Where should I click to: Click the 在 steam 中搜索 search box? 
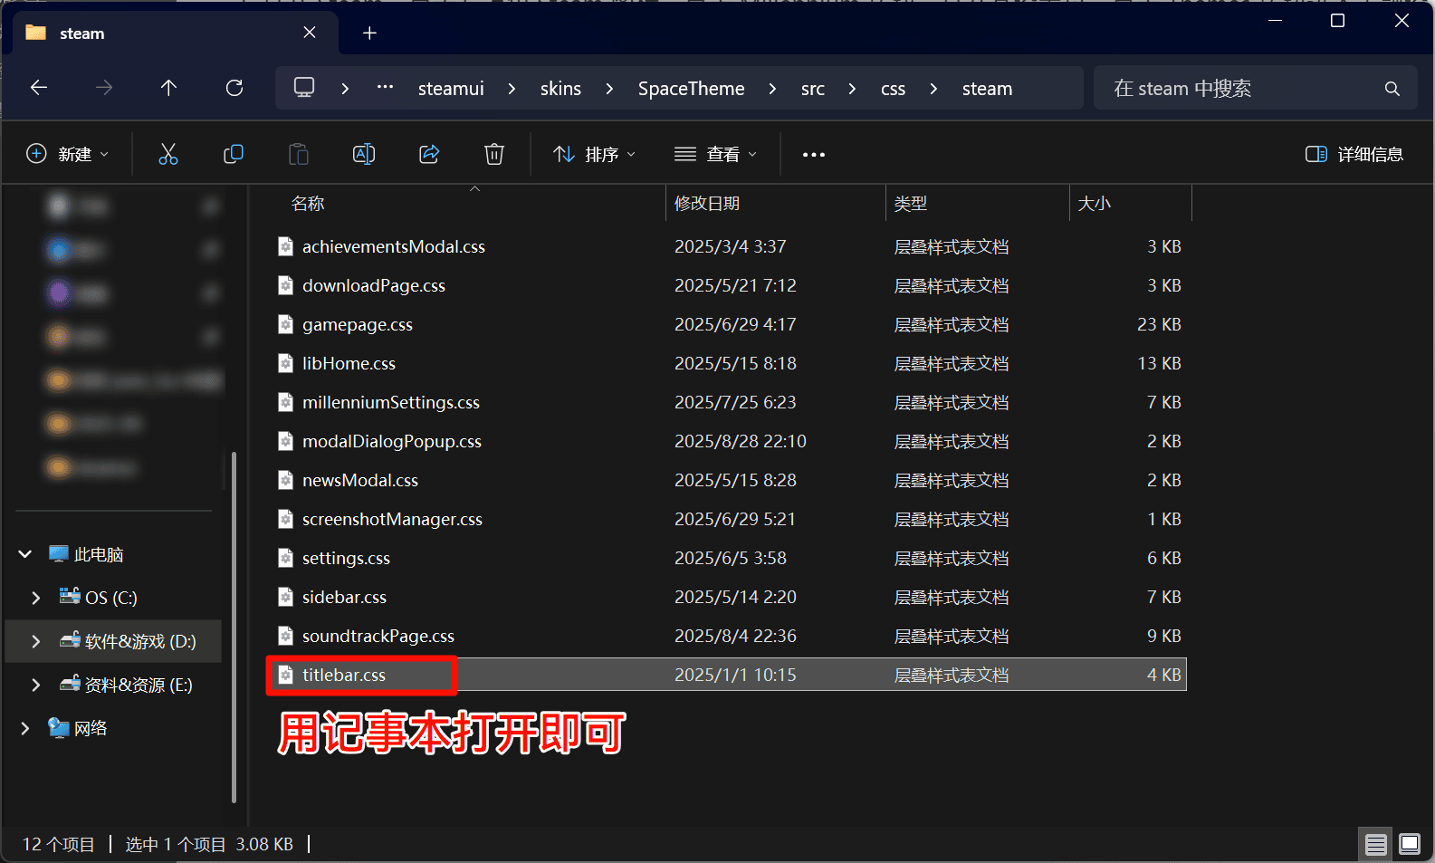coord(1240,89)
